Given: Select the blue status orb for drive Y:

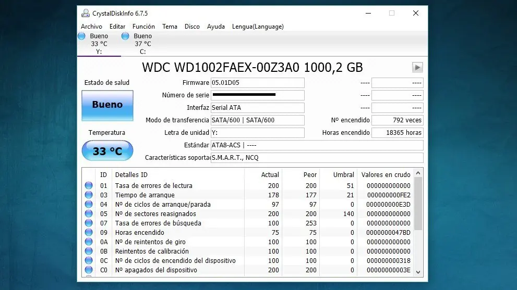Looking at the screenshot, I should click(x=82, y=36).
